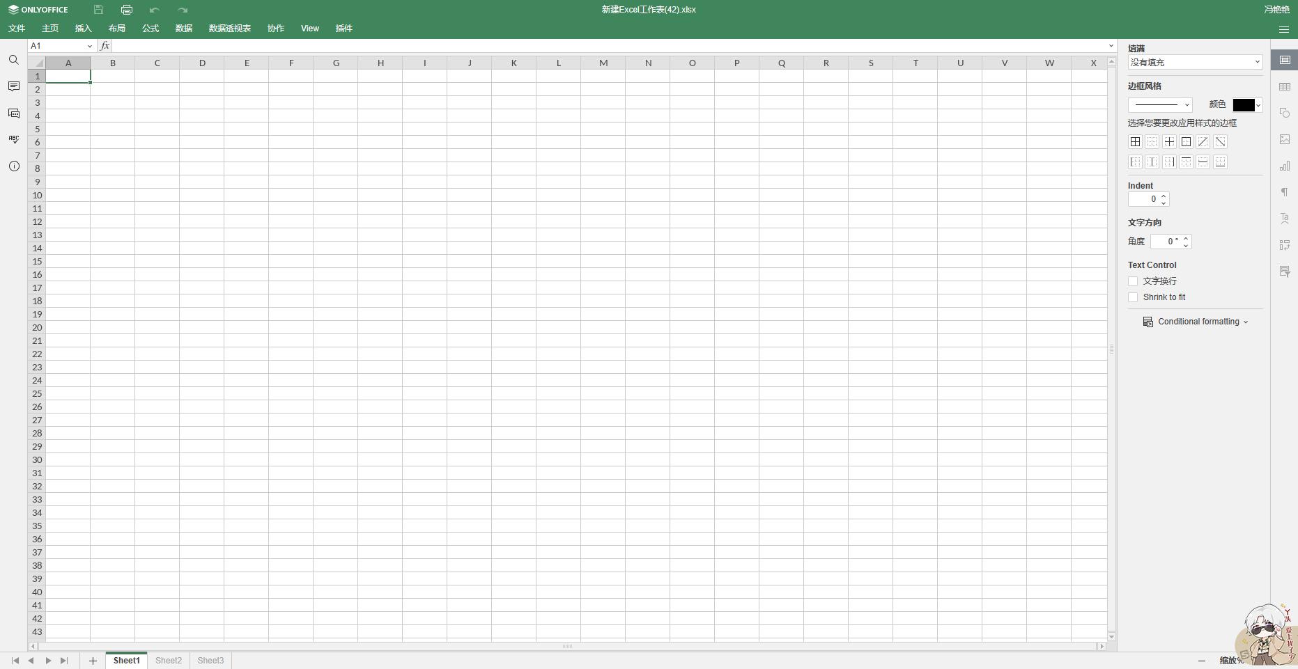Viewport: 1298px width, 669px height.
Task: Open Paragraph settings tab in right sidebar
Action: pos(1285,192)
